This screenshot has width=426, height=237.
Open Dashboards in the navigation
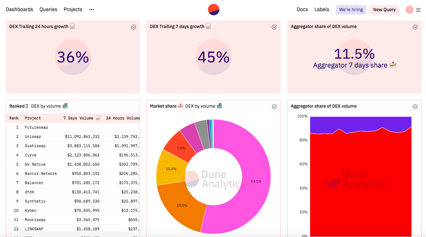(x=19, y=10)
